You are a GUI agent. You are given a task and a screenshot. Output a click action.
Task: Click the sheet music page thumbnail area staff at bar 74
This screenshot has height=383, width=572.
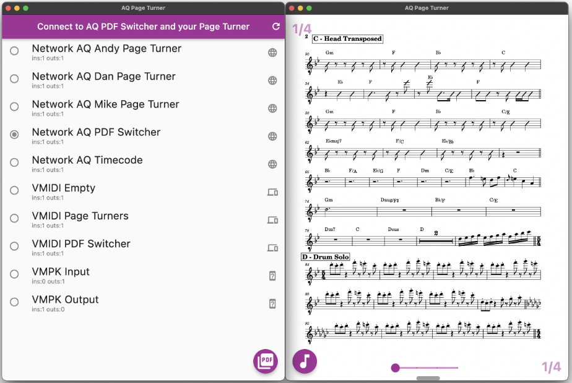(x=423, y=211)
